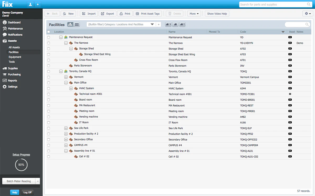Open the user profile icon in header
This screenshot has height=196, width=315.
30,4
